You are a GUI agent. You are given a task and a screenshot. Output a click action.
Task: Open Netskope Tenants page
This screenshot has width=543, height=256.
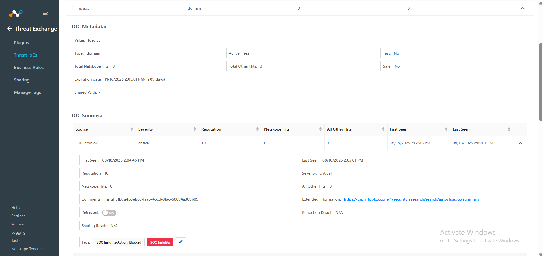click(x=27, y=249)
